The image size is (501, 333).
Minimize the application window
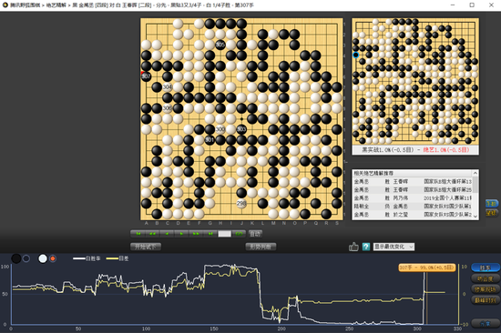[453, 5]
